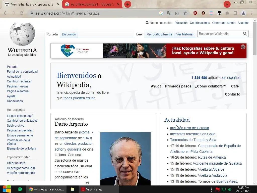The width and height of the screenshot is (257, 193).
Task: Click the Crear una cuenta link
Action: click(x=224, y=23)
